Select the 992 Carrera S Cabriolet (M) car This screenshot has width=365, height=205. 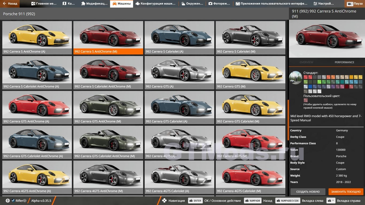(x=251, y=38)
